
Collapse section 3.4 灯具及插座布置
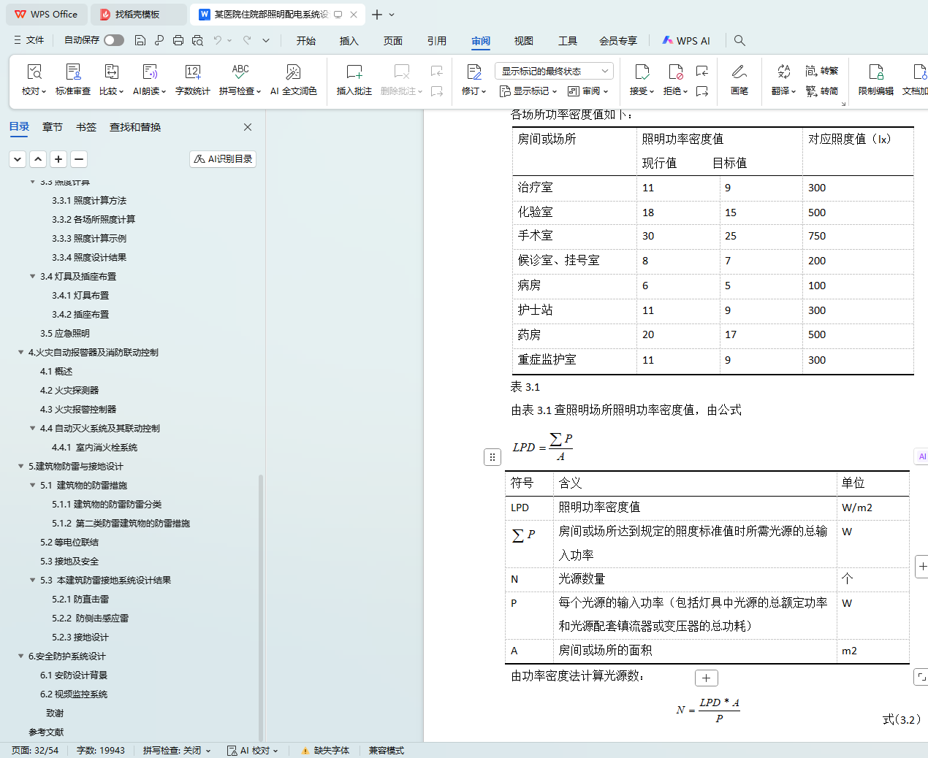pyautogui.click(x=32, y=276)
